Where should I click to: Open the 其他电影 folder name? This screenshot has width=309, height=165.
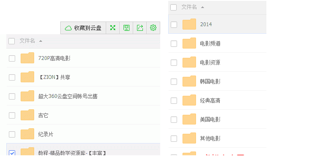210,138
